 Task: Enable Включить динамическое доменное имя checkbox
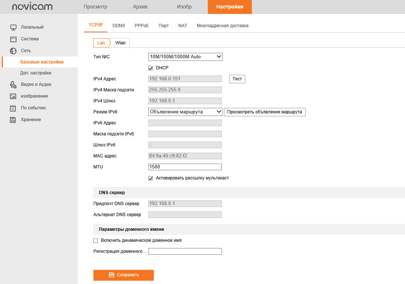[x=95, y=241]
